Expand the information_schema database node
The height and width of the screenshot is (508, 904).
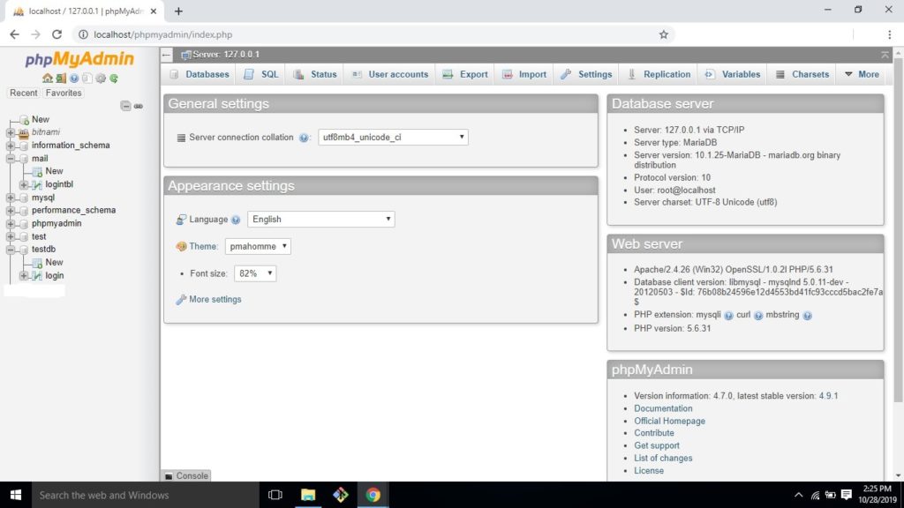[11, 146]
